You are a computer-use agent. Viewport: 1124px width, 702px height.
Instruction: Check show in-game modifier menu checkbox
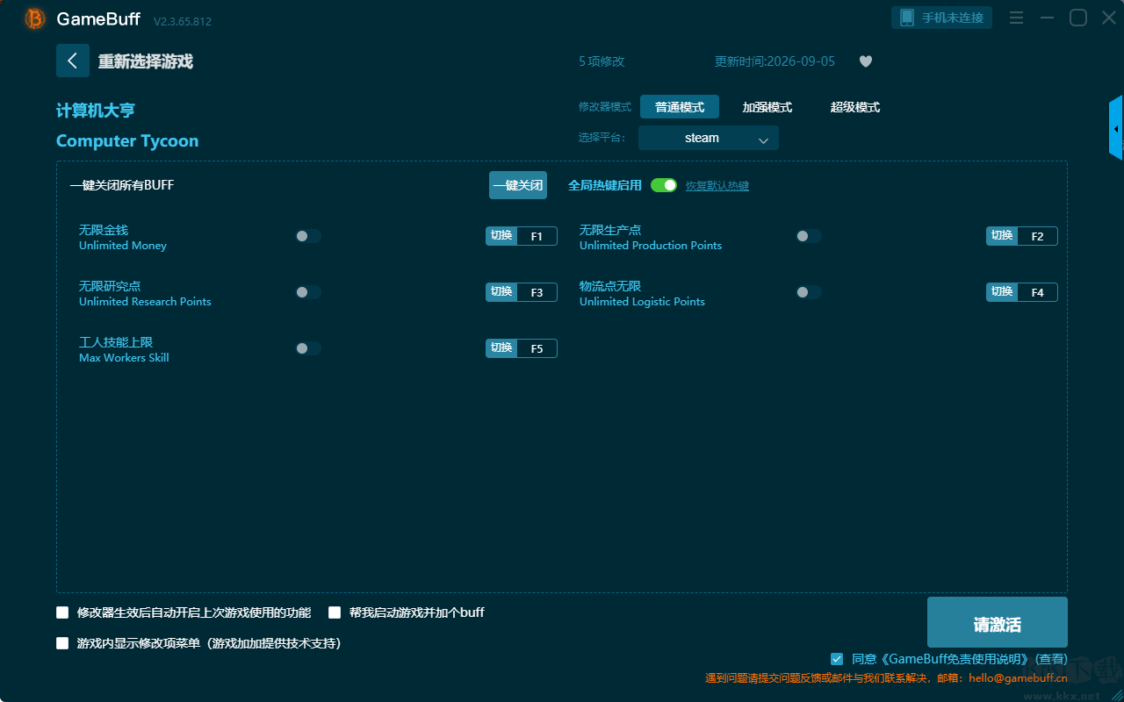tap(62, 643)
